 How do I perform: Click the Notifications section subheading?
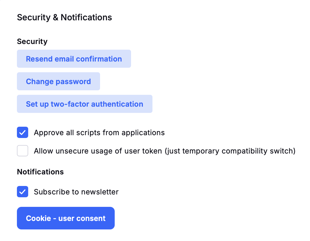[40, 172]
